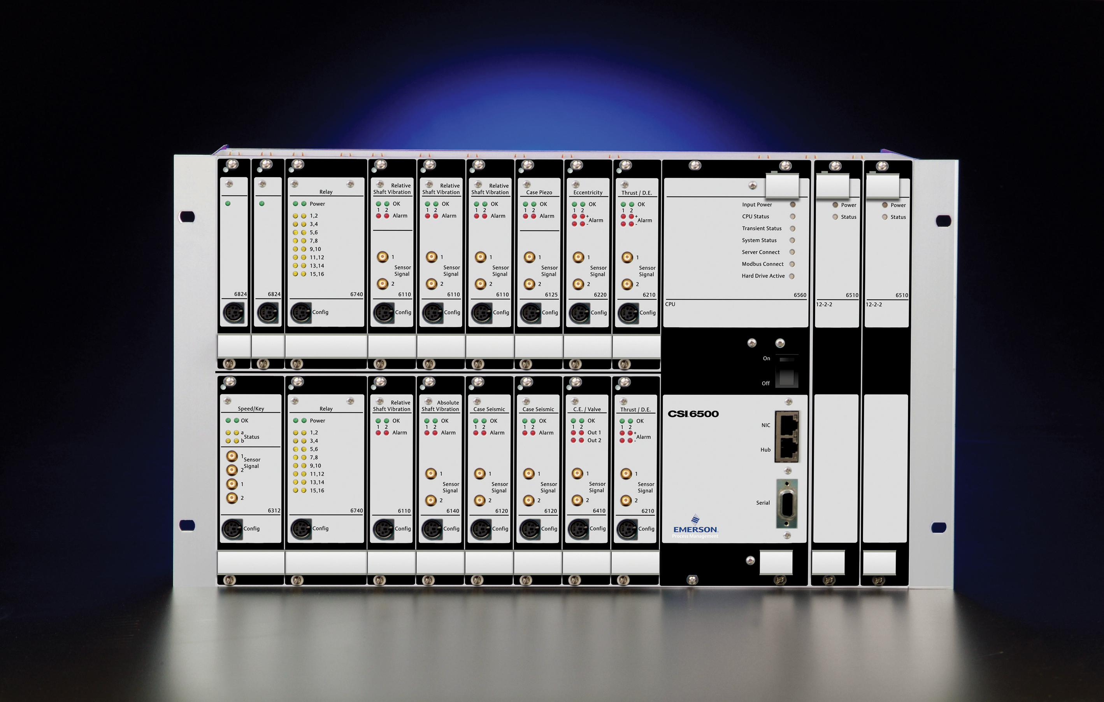Image resolution: width=1104 pixels, height=702 pixels.
Task: Click the Hub ethernet port
Action: click(787, 450)
